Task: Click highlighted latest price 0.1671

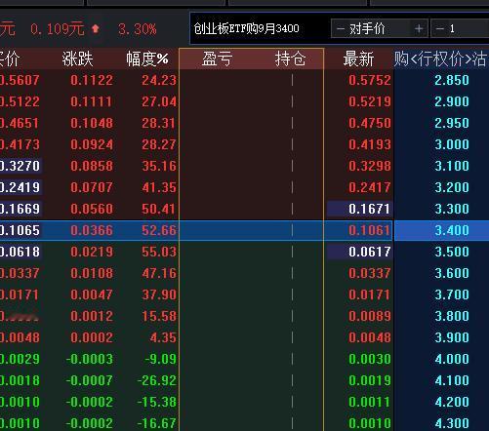Action: [370, 209]
